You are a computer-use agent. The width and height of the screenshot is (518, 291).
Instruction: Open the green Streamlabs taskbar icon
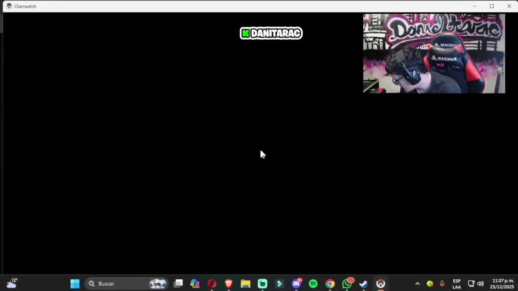[263, 284]
